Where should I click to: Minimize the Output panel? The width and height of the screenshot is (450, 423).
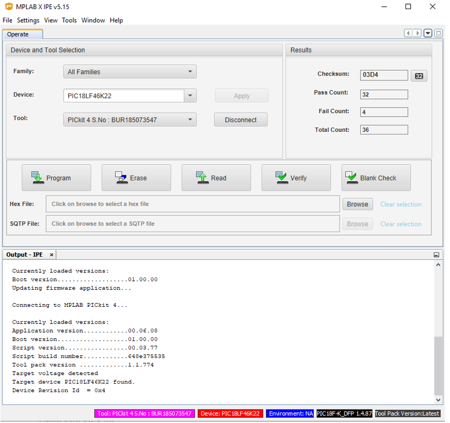[436, 255]
